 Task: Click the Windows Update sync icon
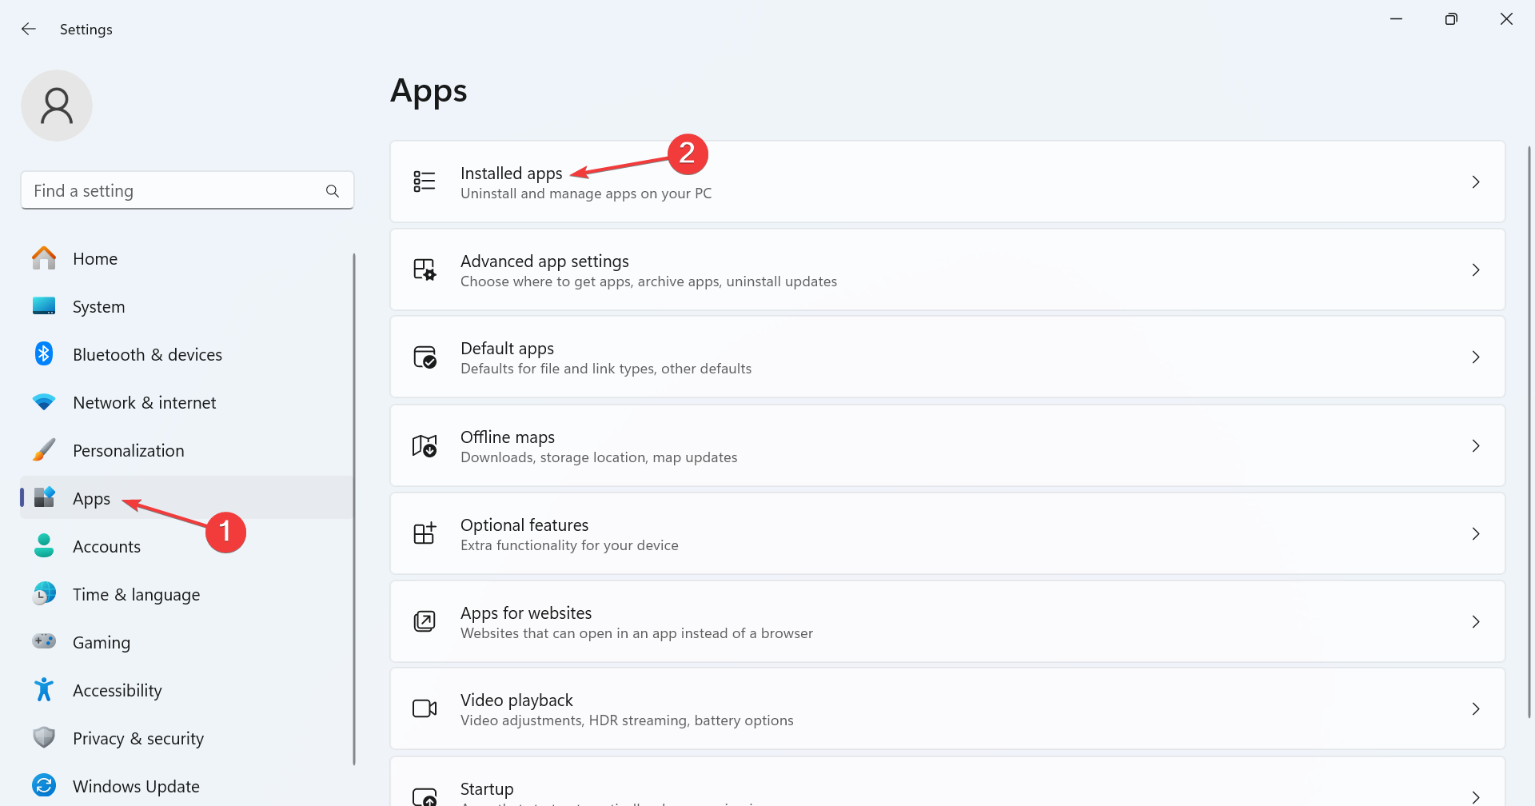[x=44, y=786]
